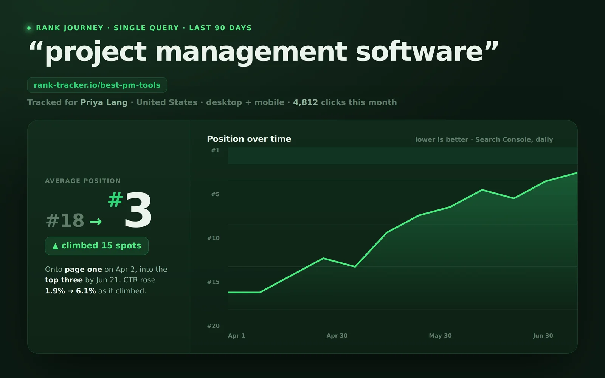Click the '1.9% → 6.1%' CTR figures
Image resolution: width=605 pixels, height=378 pixels.
pos(70,291)
